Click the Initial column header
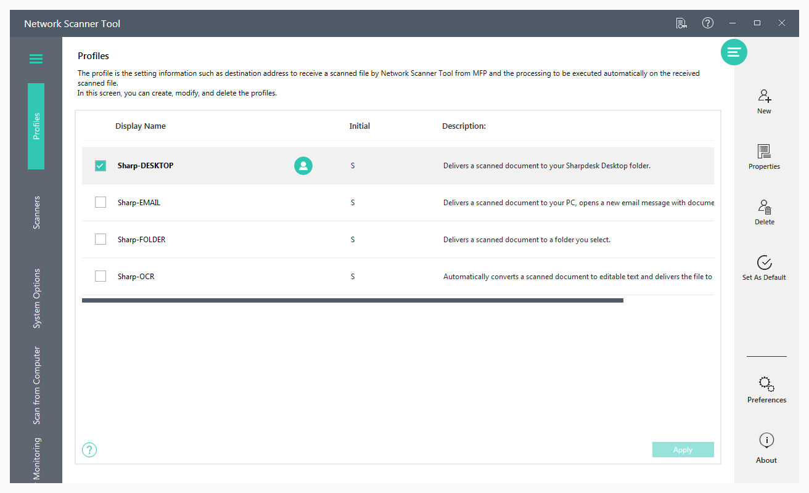 pyautogui.click(x=359, y=126)
